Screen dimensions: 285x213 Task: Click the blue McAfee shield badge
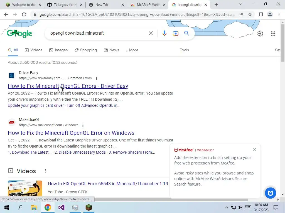pyautogui.click(x=271, y=193)
